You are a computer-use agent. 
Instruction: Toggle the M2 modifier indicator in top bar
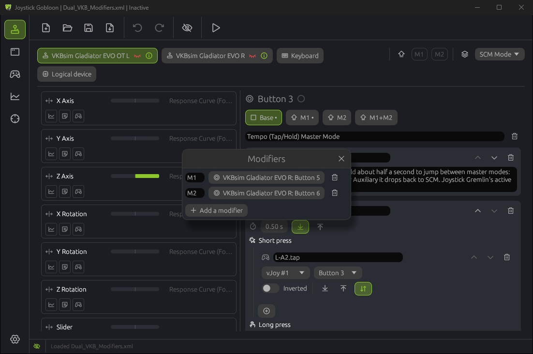(x=440, y=54)
